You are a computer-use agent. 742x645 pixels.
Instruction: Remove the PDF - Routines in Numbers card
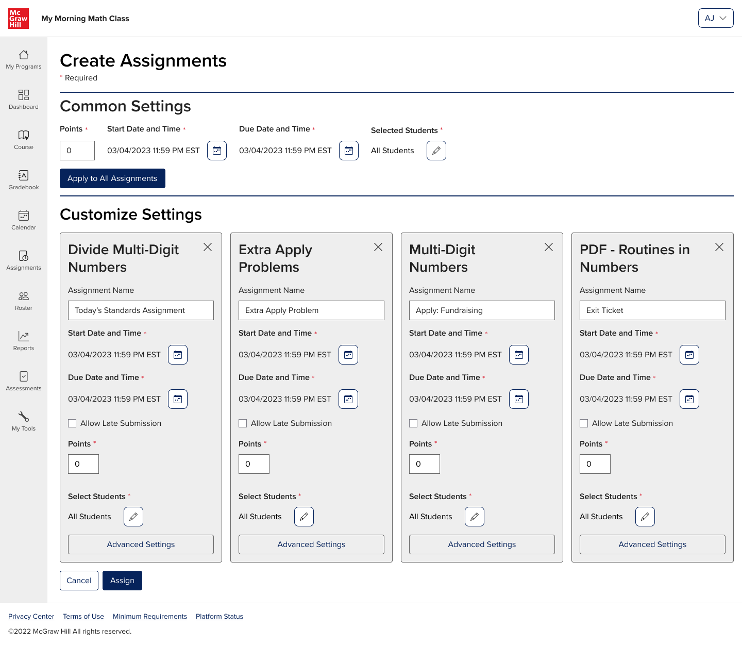point(719,247)
